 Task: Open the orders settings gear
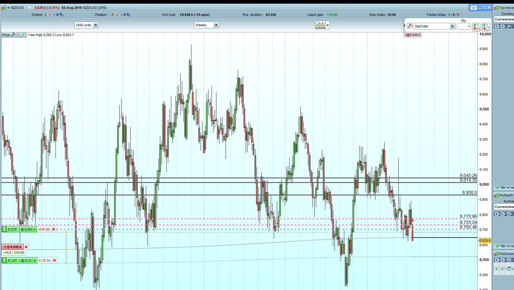click(61, 15)
